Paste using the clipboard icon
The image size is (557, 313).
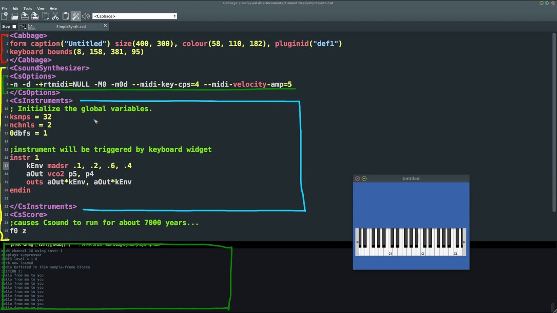point(65,16)
